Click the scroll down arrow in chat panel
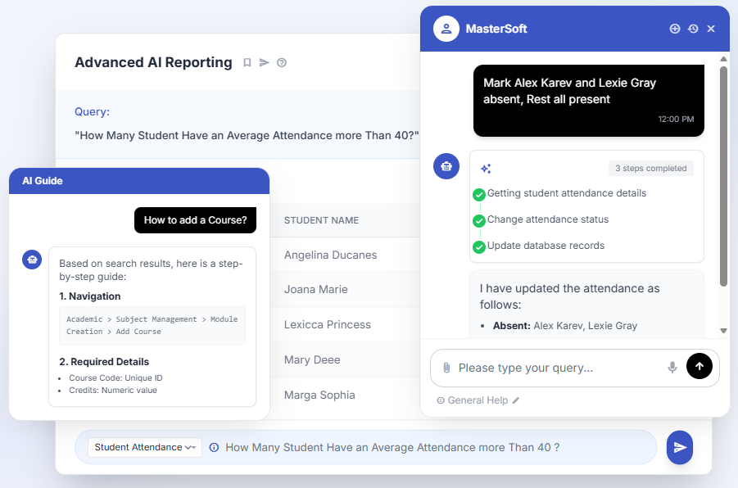This screenshot has width=738, height=488. [x=723, y=331]
